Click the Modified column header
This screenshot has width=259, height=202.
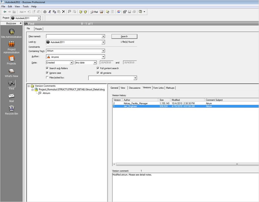click(187, 100)
